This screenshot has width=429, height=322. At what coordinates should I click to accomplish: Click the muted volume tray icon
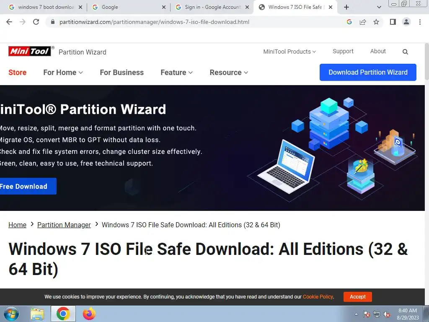click(387, 314)
